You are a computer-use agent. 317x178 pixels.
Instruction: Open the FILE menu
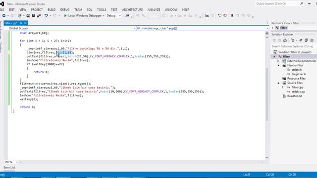click(2, 10)
